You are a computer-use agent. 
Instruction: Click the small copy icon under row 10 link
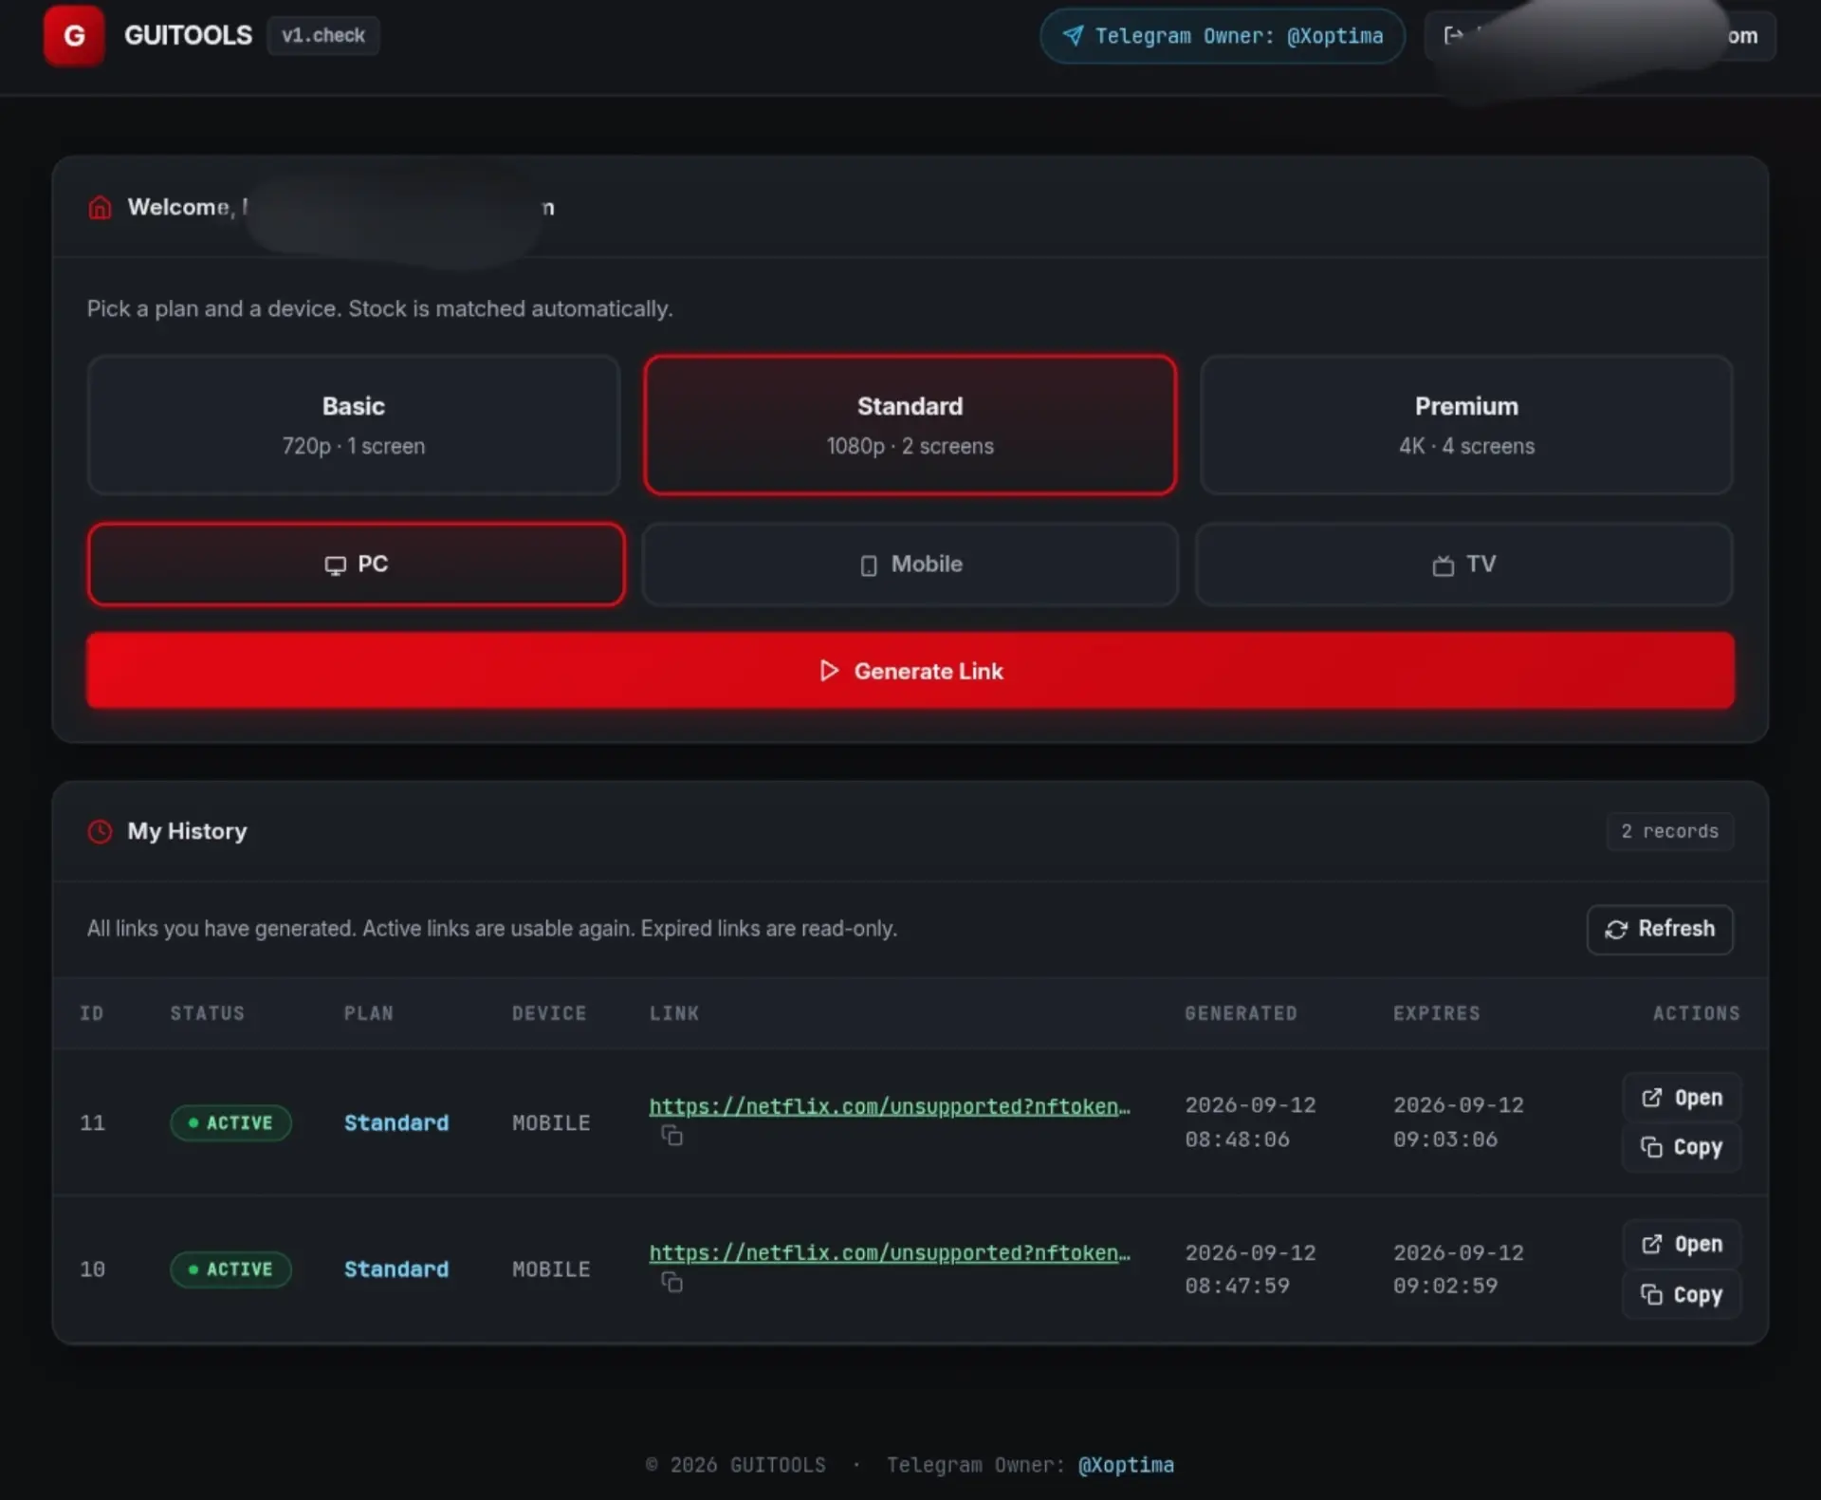tap(671, 1283)
